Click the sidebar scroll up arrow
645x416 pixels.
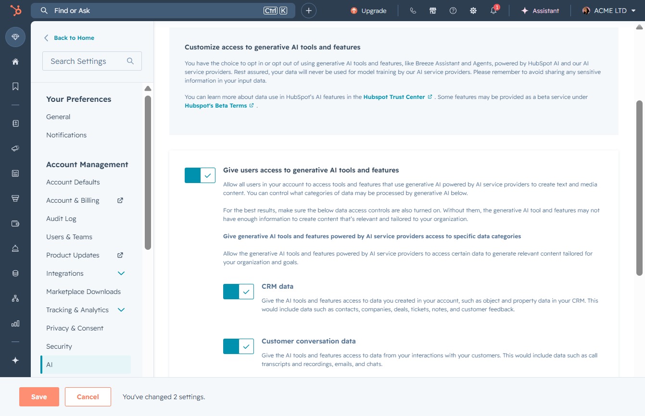click(148, 89)
